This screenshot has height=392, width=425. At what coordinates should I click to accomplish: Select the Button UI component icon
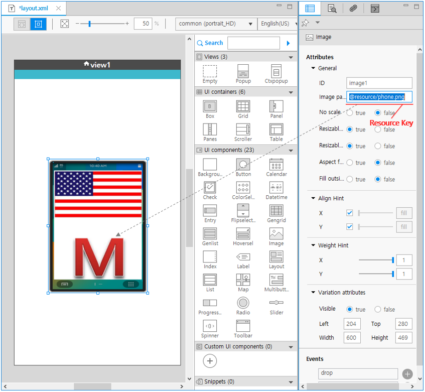243,165
